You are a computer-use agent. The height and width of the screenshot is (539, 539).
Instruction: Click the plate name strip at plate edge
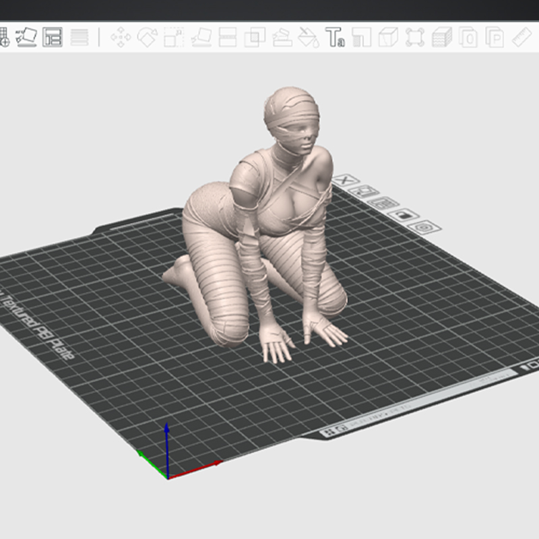tap(418, 403)
